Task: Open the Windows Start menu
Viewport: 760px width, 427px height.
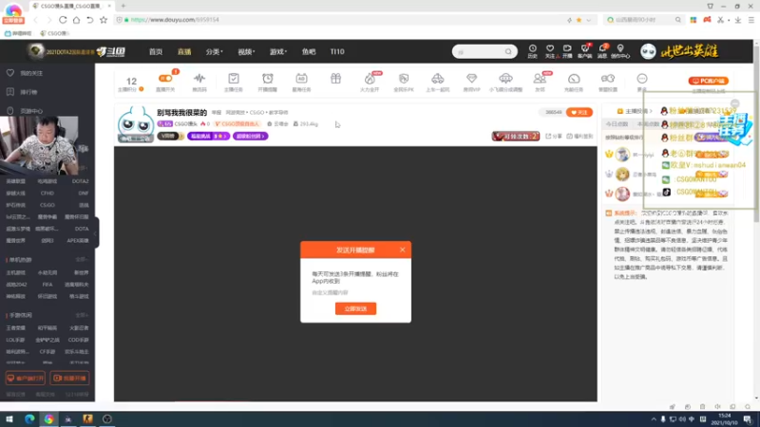Action: tap(9, 419)
